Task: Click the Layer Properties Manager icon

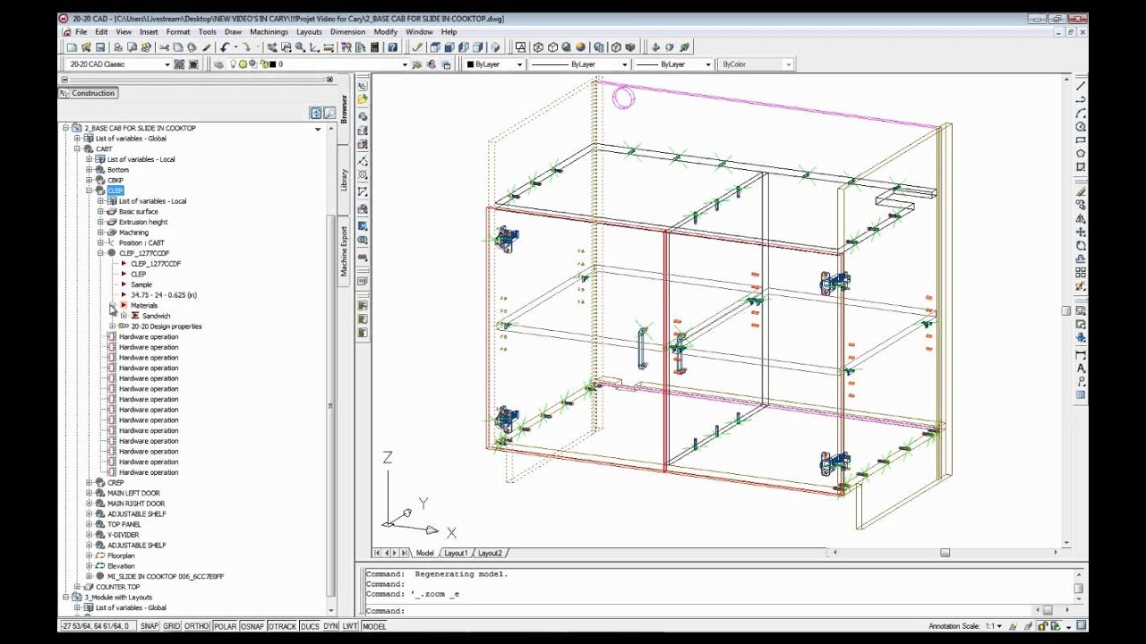Action: (x=218, y=64)
